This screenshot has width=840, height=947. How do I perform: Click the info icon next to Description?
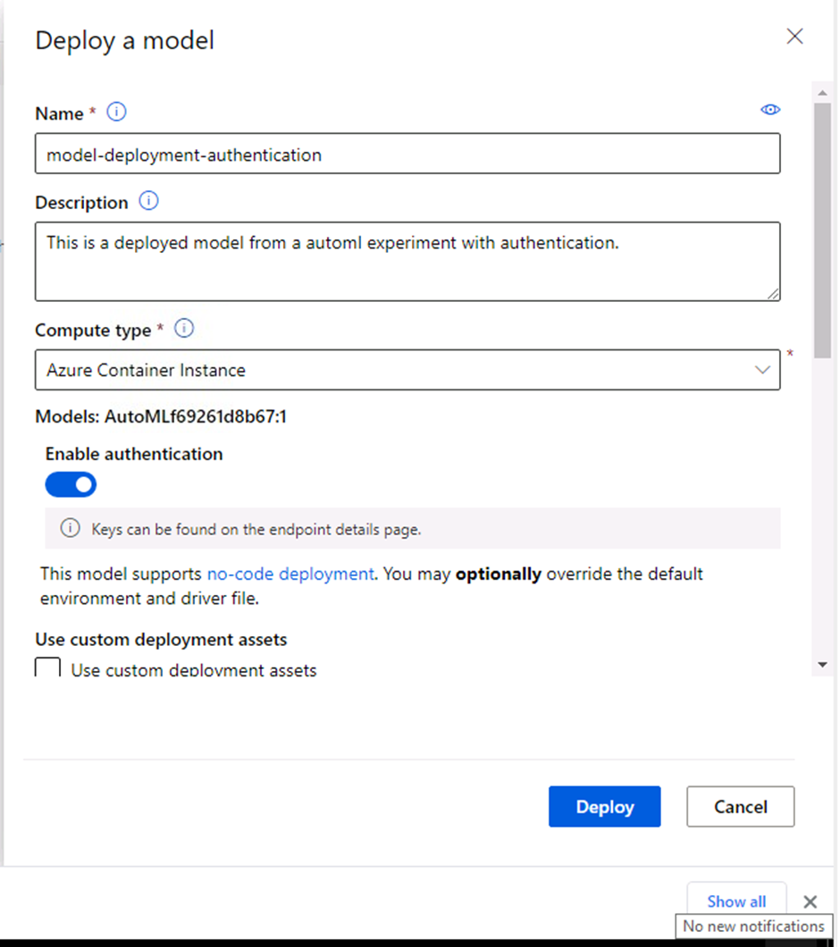point(148,200)
